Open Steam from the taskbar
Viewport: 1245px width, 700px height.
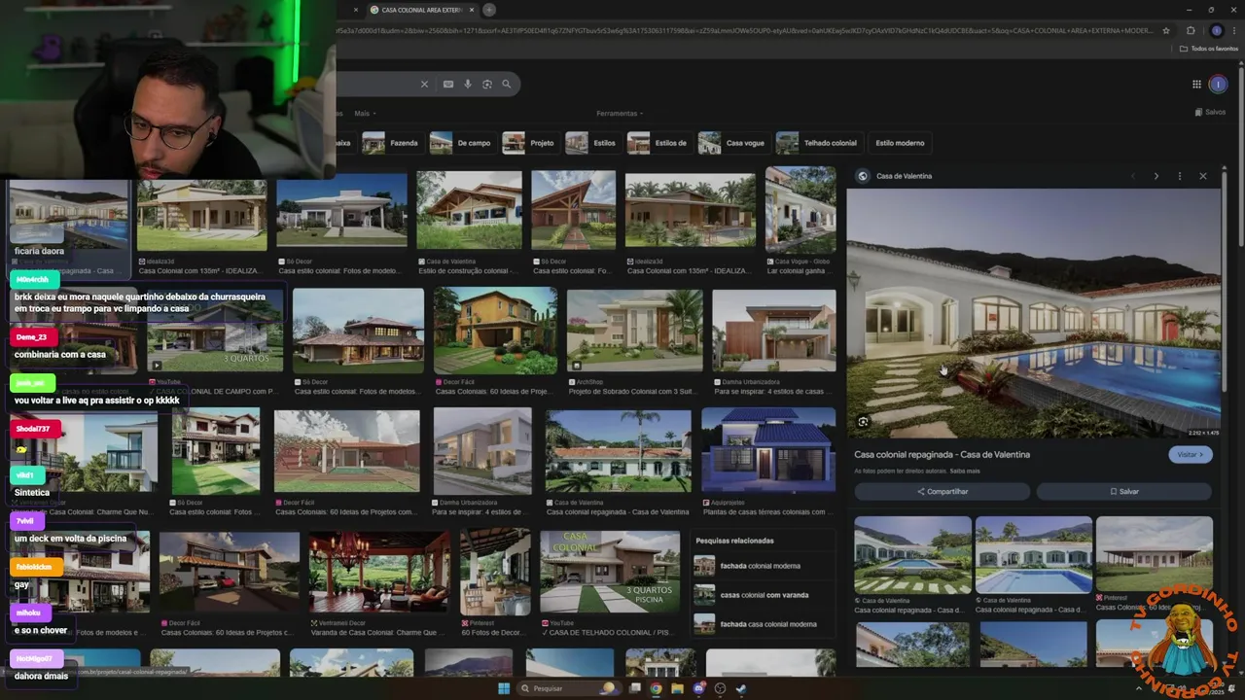pyautogui.click(x=741, y=688)
